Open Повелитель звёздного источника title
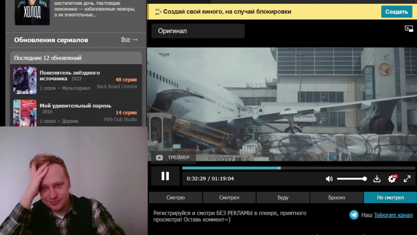 click(70, 76)
